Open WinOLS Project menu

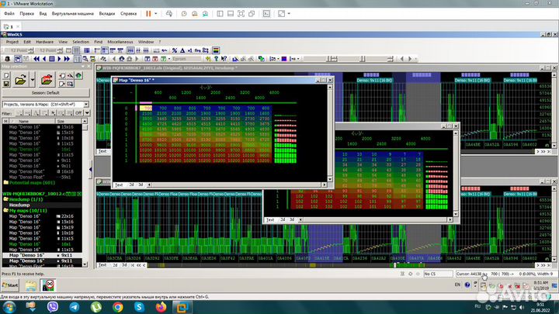12,42
